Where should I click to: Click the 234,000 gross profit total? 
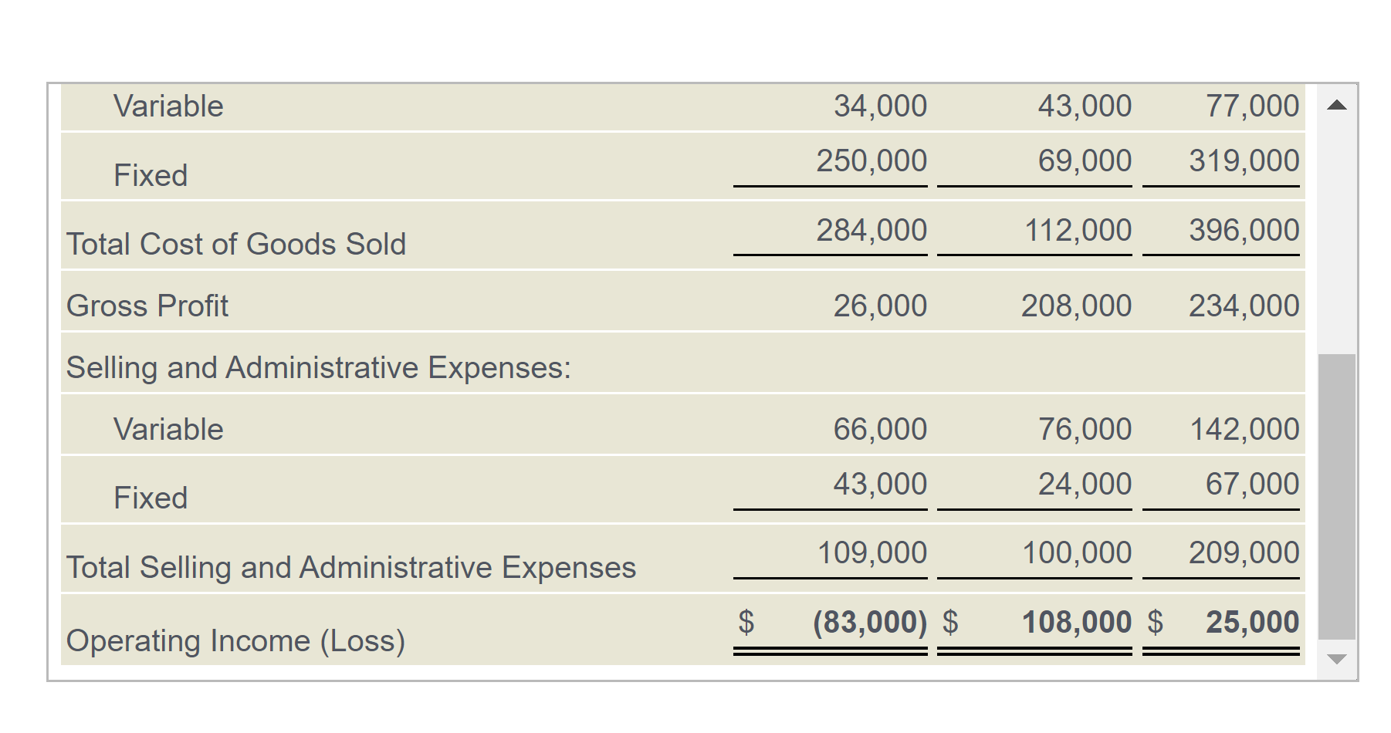[1244, 306]
